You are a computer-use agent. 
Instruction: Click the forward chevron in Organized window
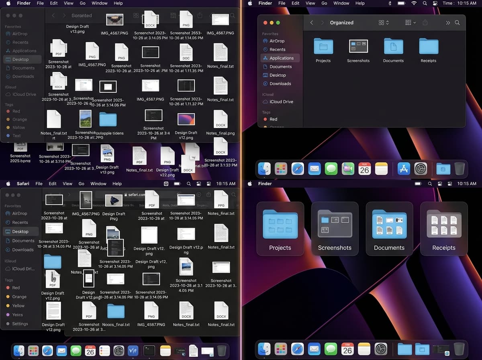[322, 23]
